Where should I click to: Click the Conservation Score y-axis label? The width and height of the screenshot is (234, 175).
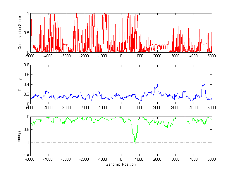click(20, 33)
